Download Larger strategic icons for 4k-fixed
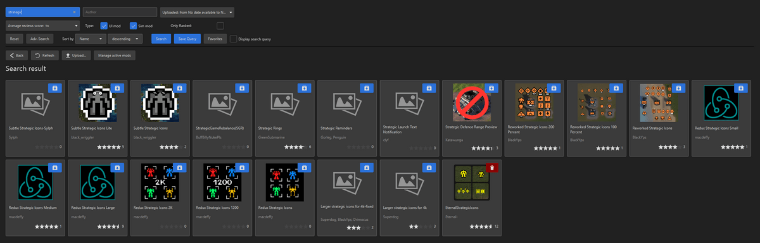760x243 pixels. 367,167
